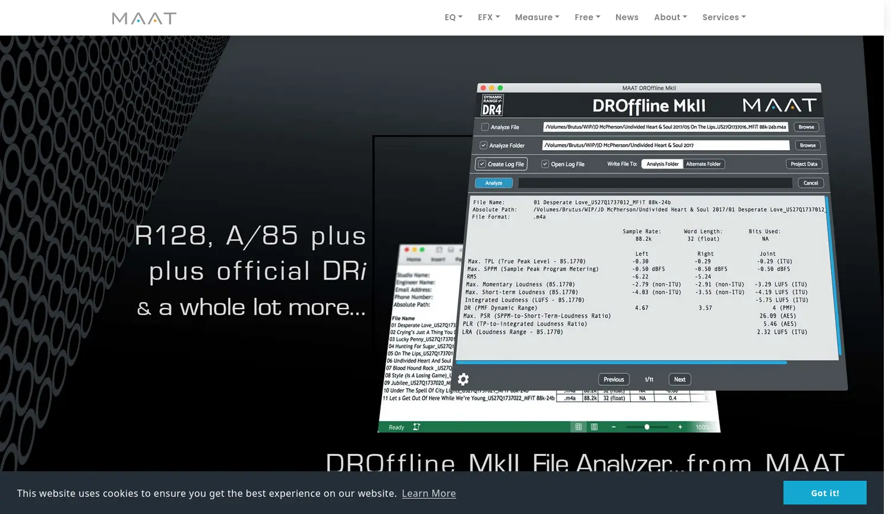The height and width of the screenshot is (514, 891).
Task: Toggle the Analyze File checkbox
Action: (485, 127)
